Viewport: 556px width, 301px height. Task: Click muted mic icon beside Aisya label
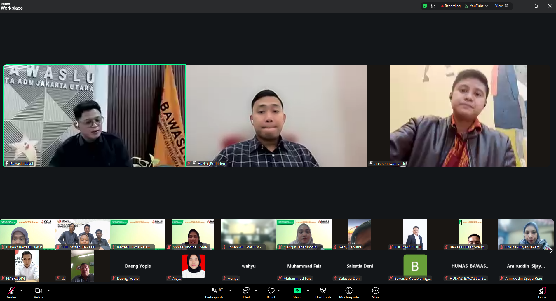coord(169,278)
